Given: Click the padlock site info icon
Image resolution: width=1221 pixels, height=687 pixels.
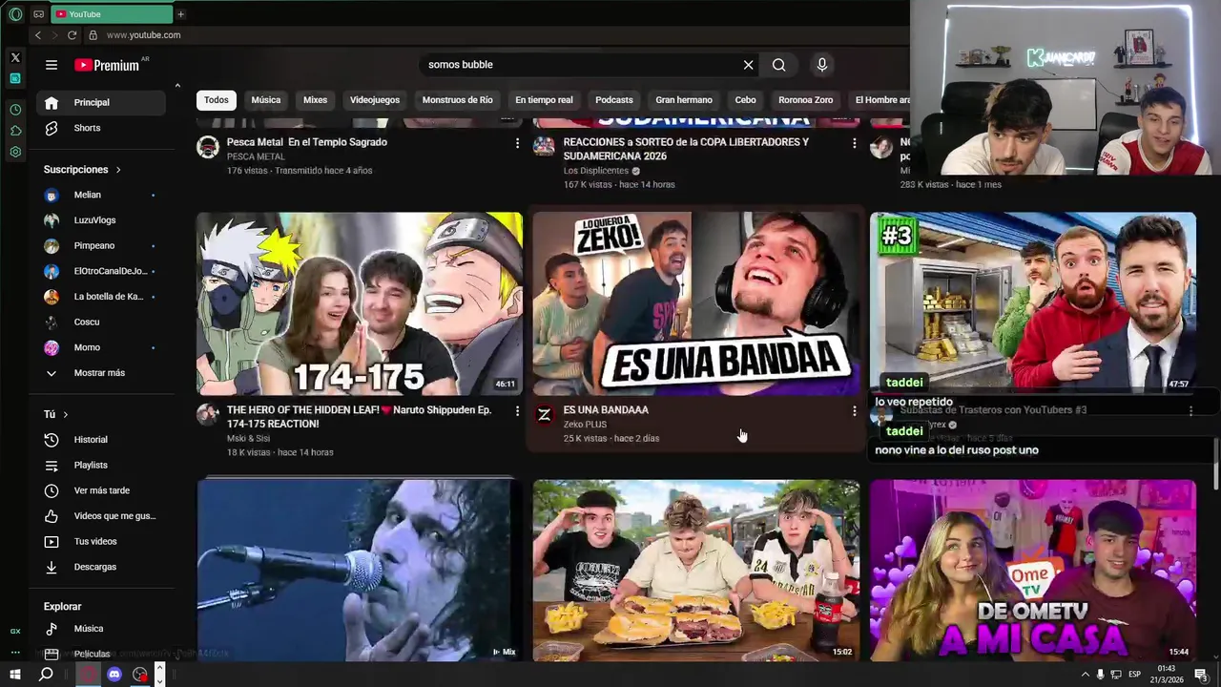Looking at the screenshot, I should (x=93, y=35).
